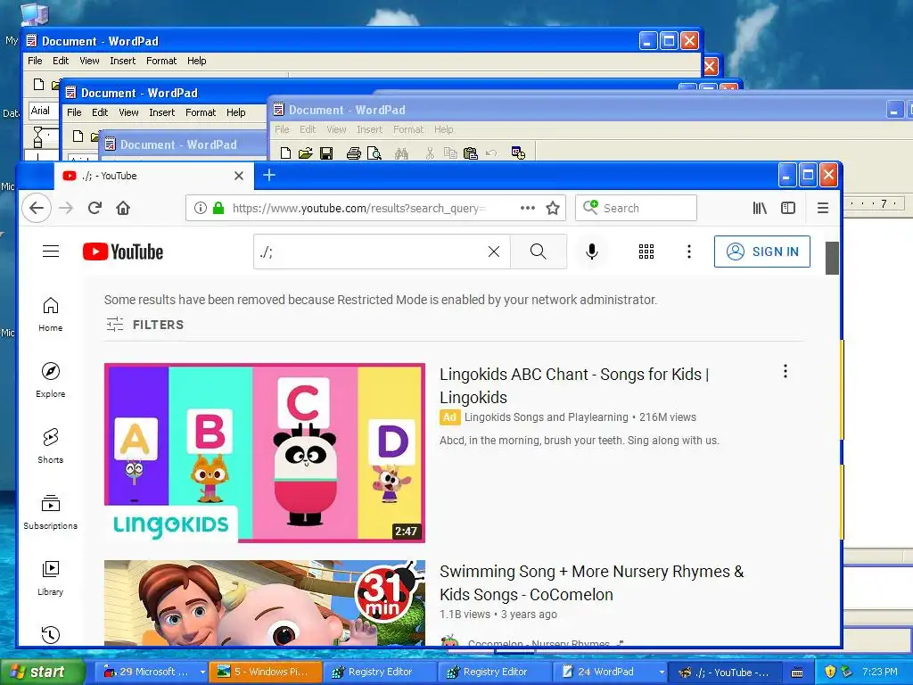Open Subscriptions in YouTube sidebar
The image size is (913, 685).
click(x=51, y=512)
